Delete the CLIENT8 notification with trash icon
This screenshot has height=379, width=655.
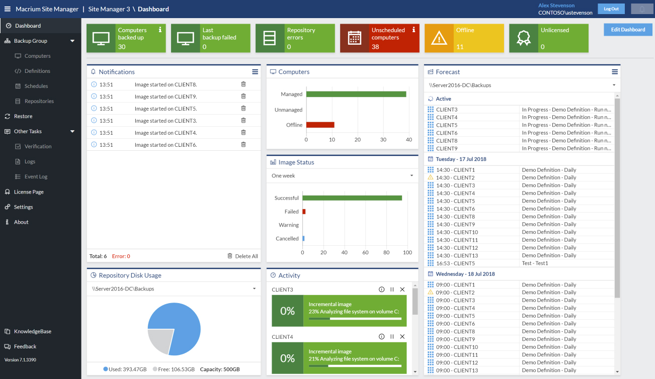[243, 84]
